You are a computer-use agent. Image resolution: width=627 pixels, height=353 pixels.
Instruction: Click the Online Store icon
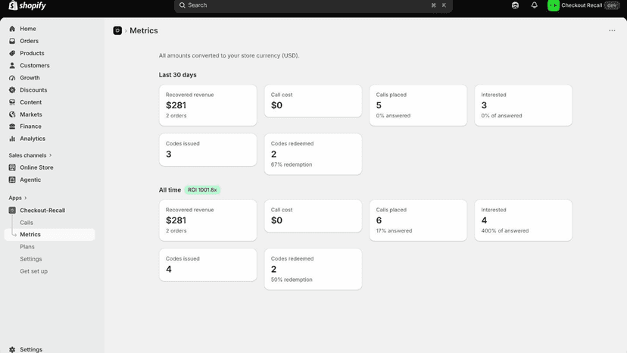pos(12,167)
